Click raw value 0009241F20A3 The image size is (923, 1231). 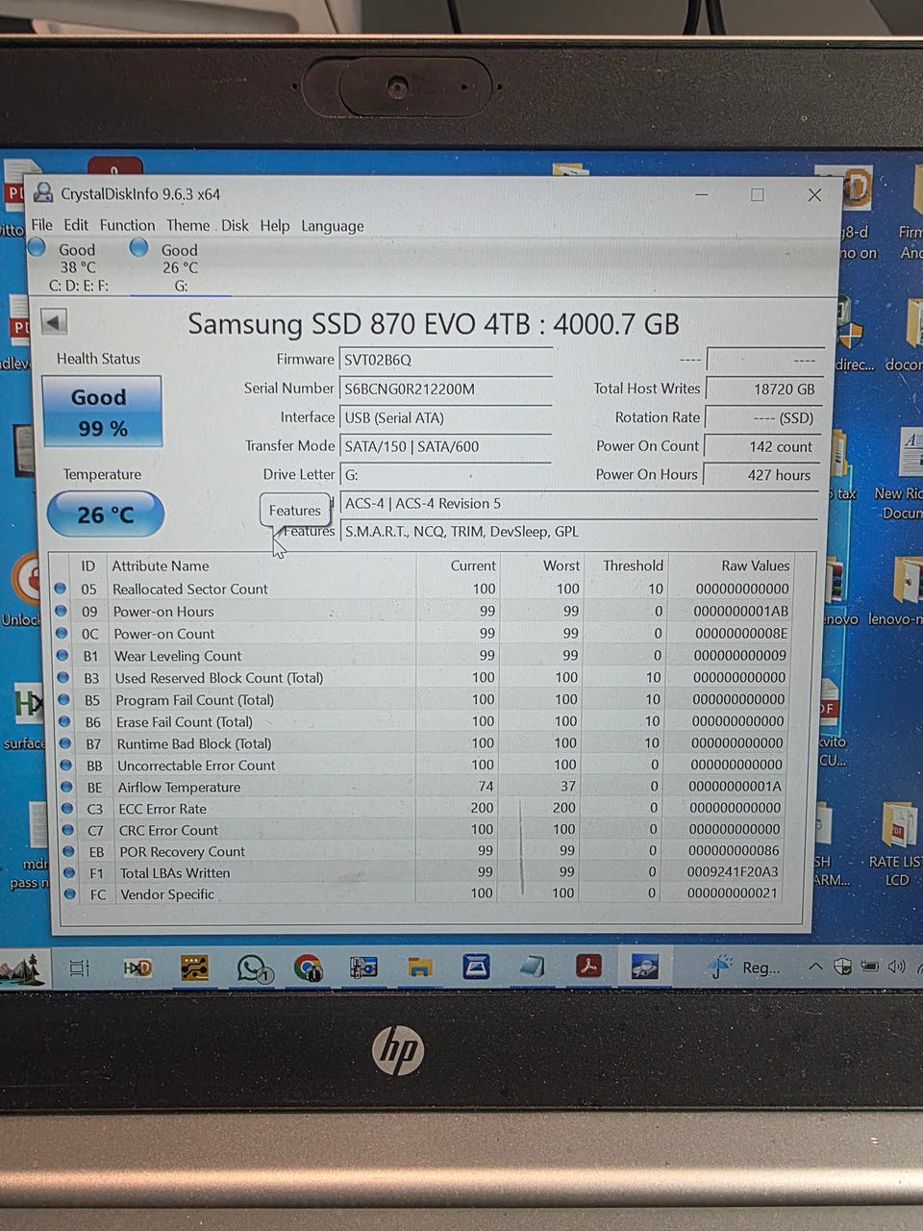[x=733, y=872]
